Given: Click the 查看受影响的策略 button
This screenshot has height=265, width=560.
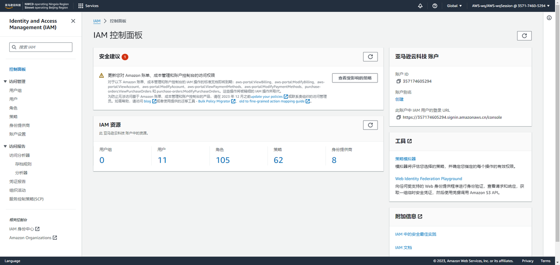Looking at the screenshot, I should (x=355, y=78).
